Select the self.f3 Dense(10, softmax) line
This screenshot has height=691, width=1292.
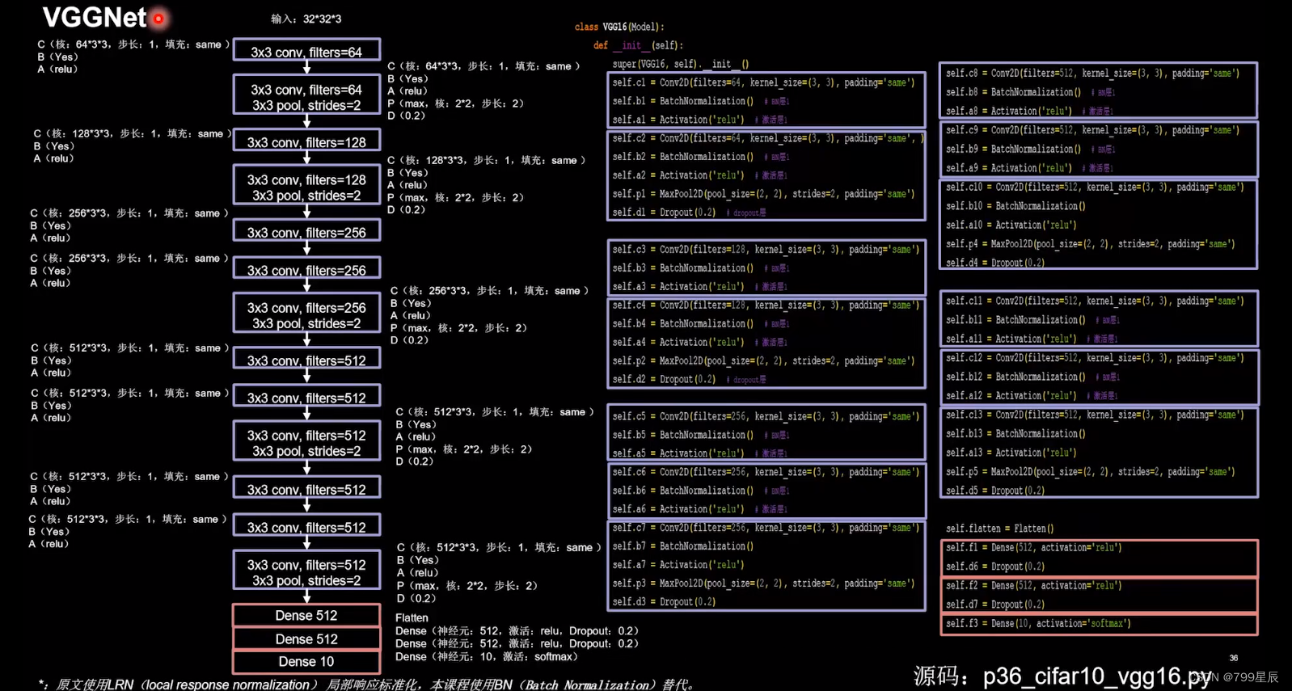pyautogui.click(x=1038, y=624)
